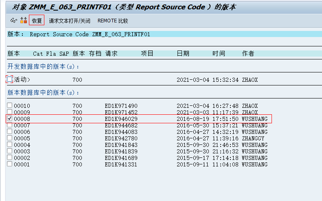322x201 pixels.
Task: Select checkbox for version 00006
Action: click(9, 131)
